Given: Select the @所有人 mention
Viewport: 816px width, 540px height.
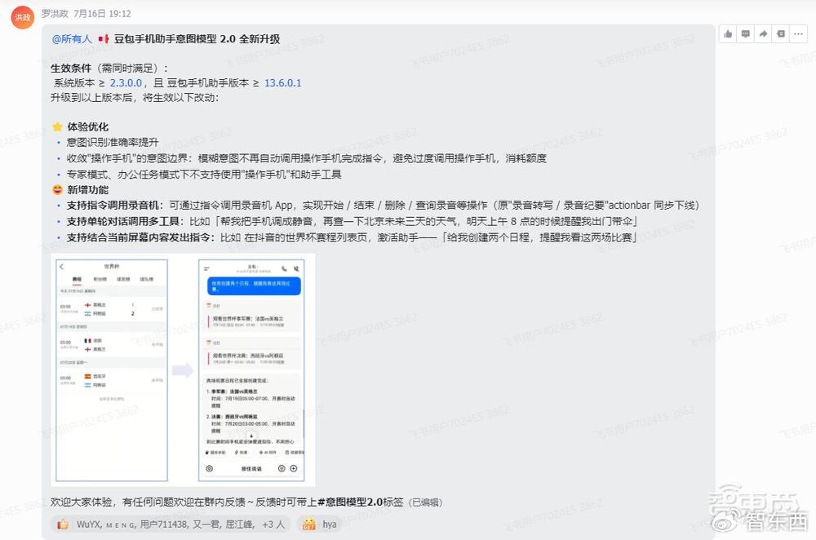Looking at the screenshot, I should pyautogui.click(x=72, y=39).
